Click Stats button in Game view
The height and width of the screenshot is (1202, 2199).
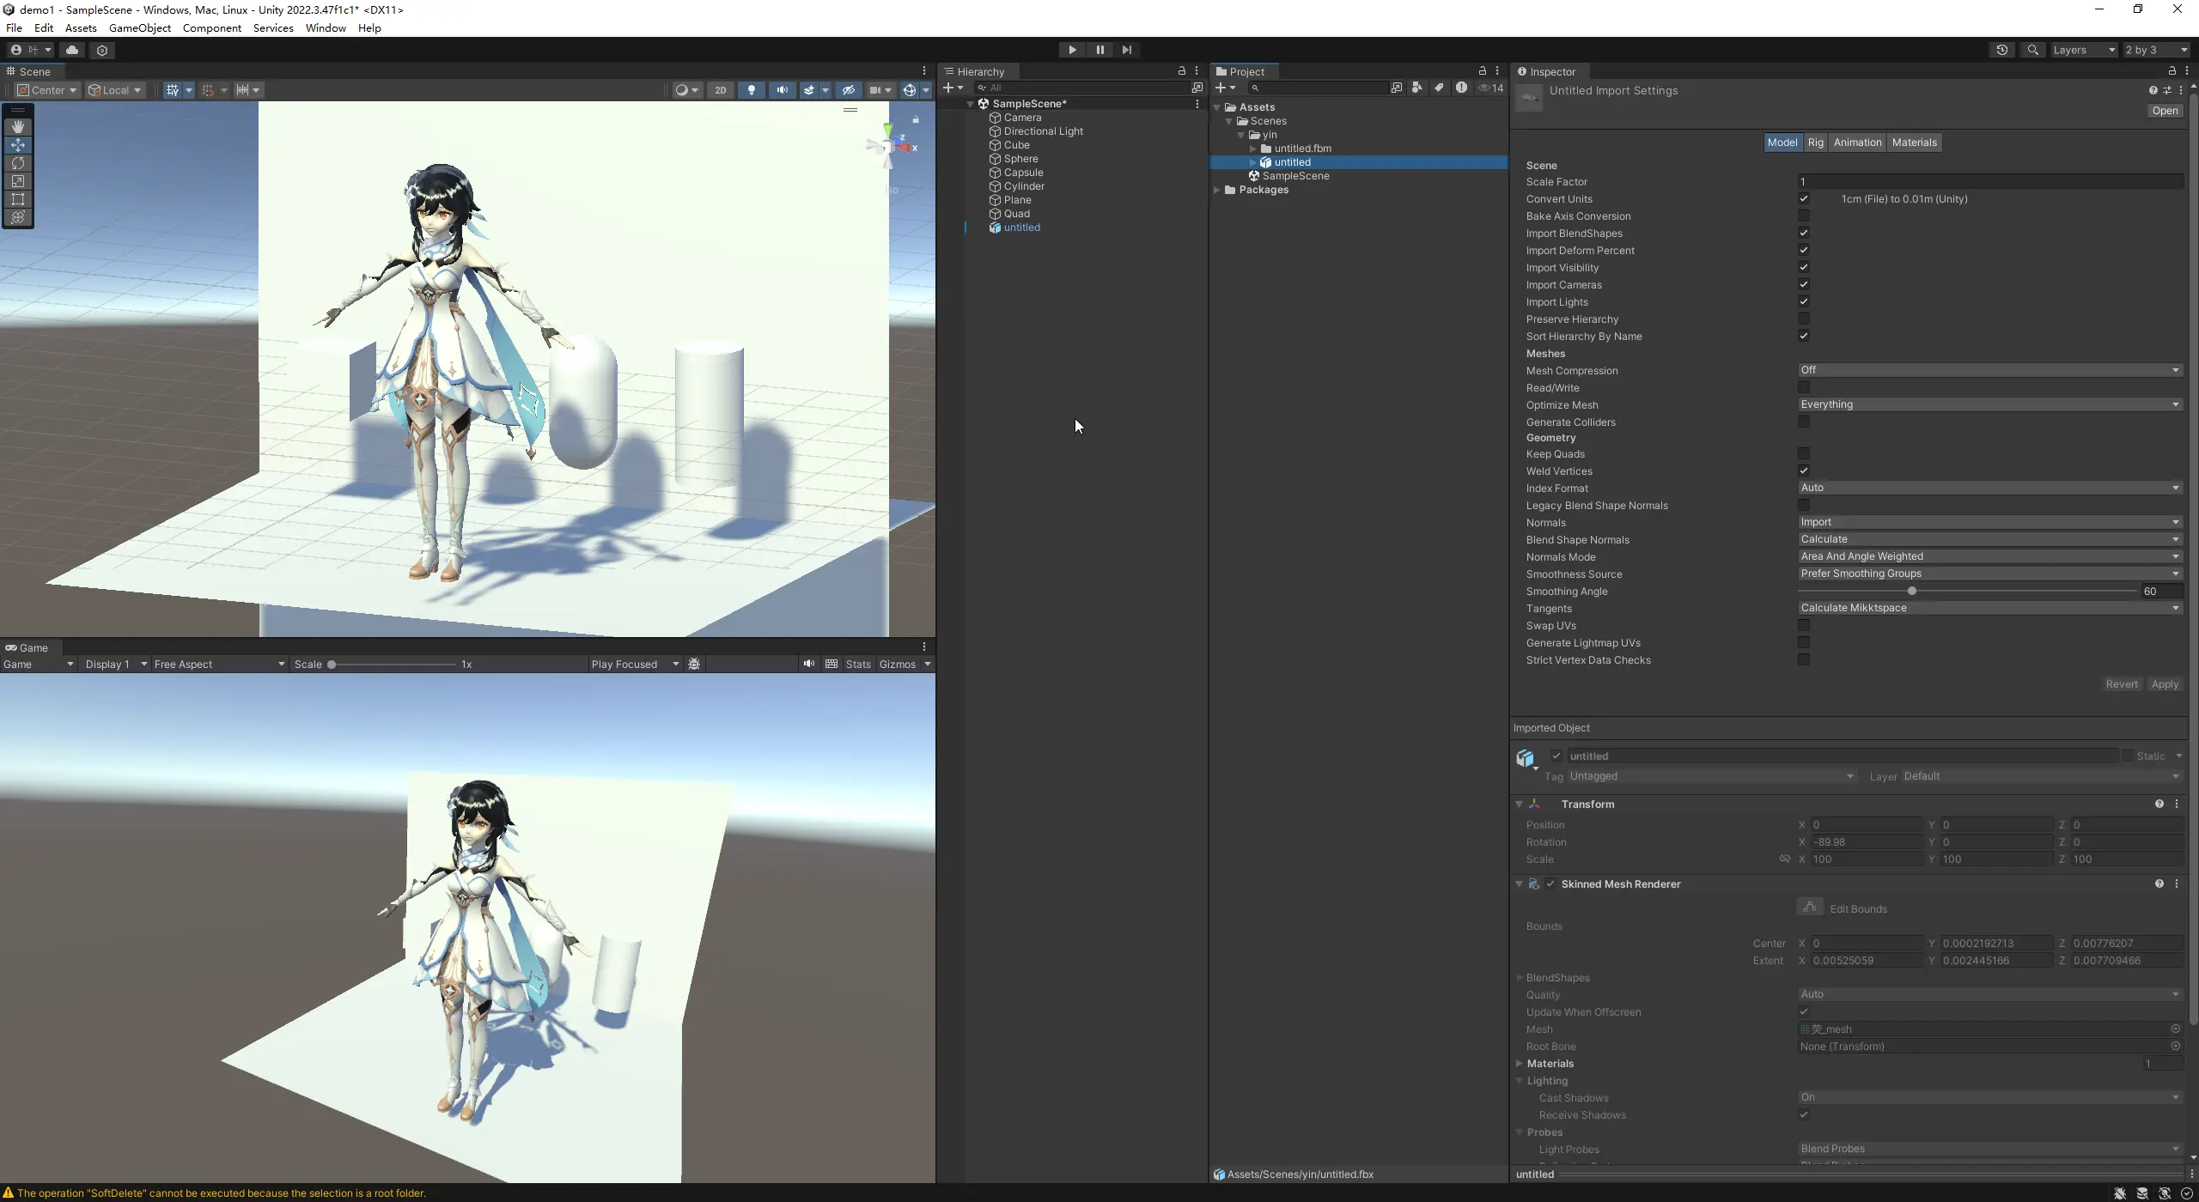click(x=858, y=664)
